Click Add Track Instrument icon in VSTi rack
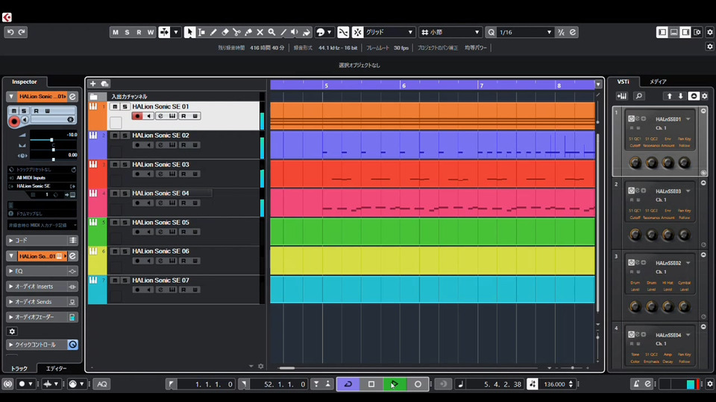The height and width of the screenshot is (402, 716). [621, 96]
